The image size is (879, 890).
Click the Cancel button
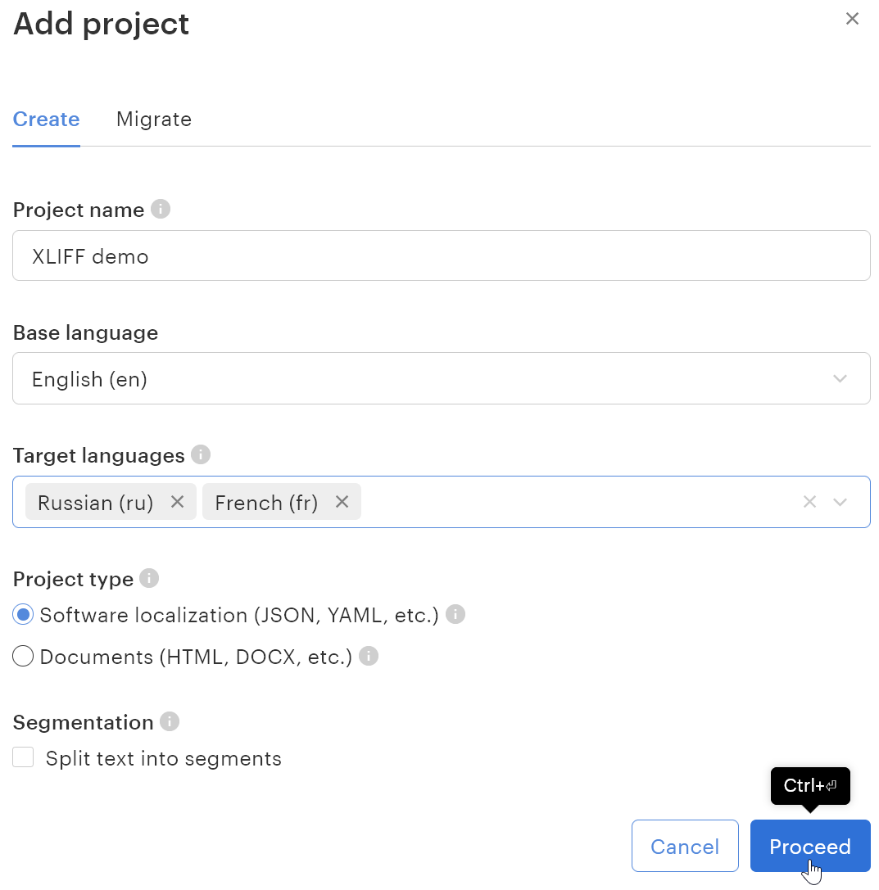pyautogui.click(x=685, y=846)
